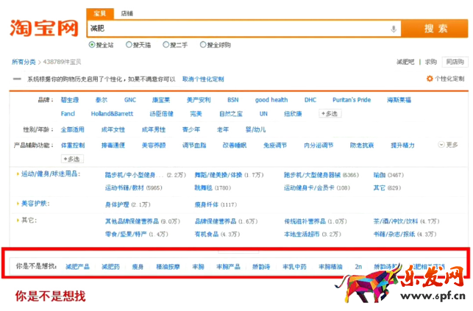The width and height of the screenshot is (473, 311).
Task: Switch to the 店铺 search tab
Action: click(x=127, y=13)
